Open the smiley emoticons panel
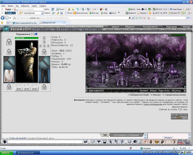The height and width of the screenshot is (155, 193). 129,142
